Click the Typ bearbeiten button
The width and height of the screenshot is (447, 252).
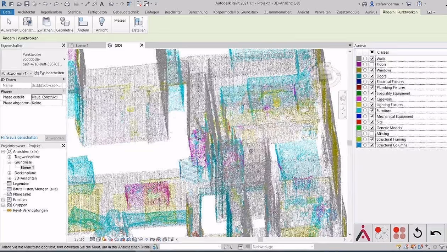pos(49,73)
